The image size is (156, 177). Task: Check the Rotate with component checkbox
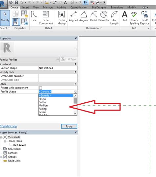40,88
